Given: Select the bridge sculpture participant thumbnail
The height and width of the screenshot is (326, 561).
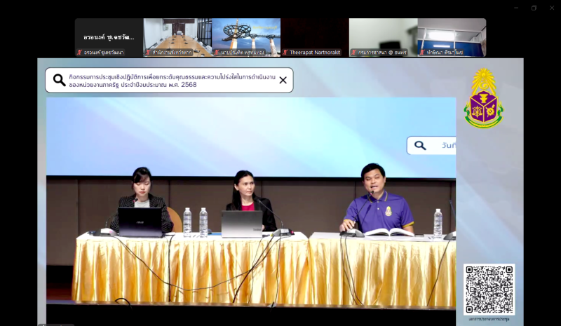Looking at the screenshot, I should point(246,35).
